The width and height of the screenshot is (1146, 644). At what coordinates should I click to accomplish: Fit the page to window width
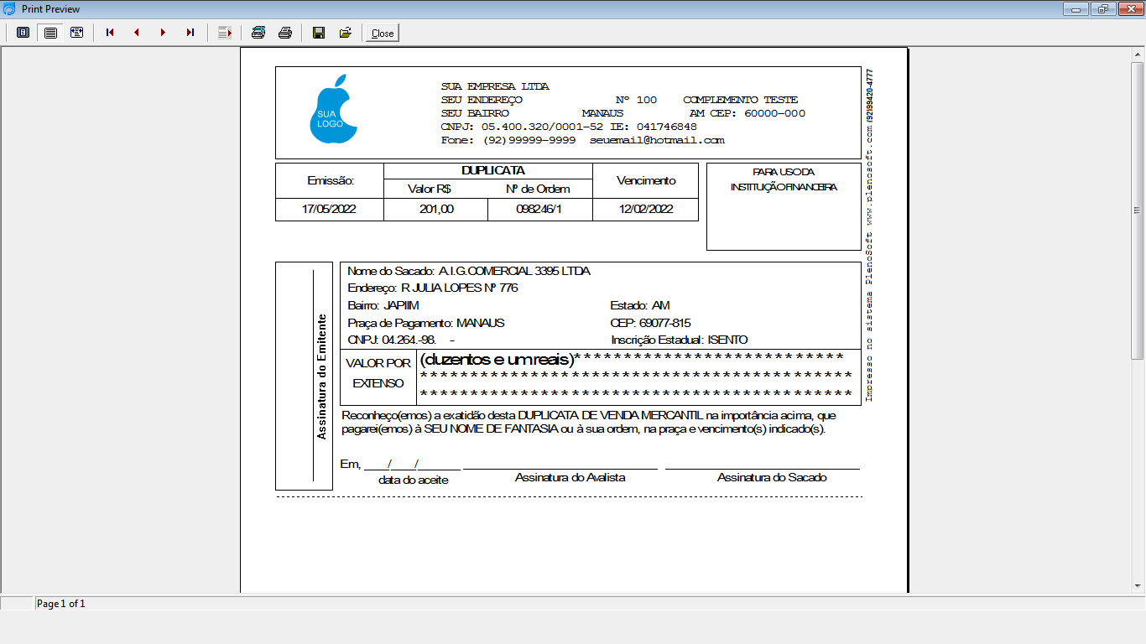click(x=77, y=33)
